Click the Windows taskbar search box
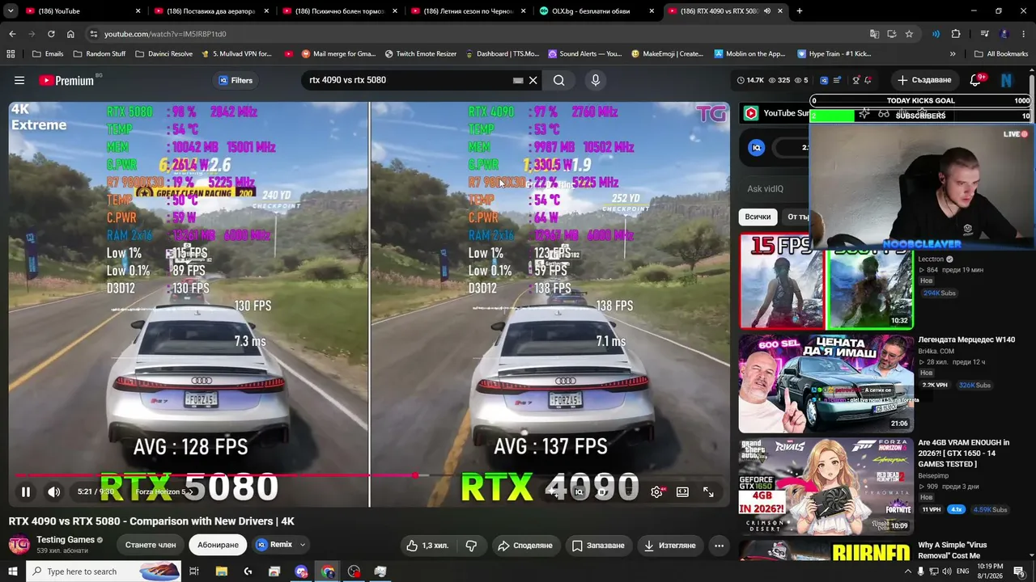Viewport: 1036px width, 582px height. 104,571
